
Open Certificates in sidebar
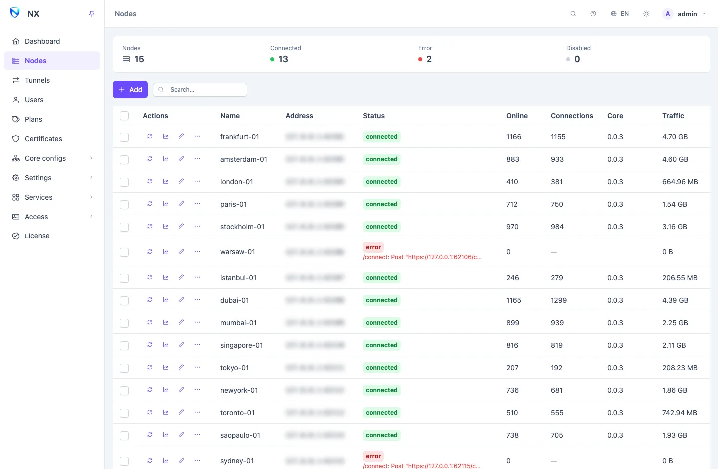point(52,139)
